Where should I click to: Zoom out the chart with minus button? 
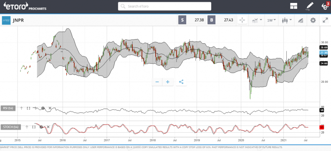tap(157, 82)
